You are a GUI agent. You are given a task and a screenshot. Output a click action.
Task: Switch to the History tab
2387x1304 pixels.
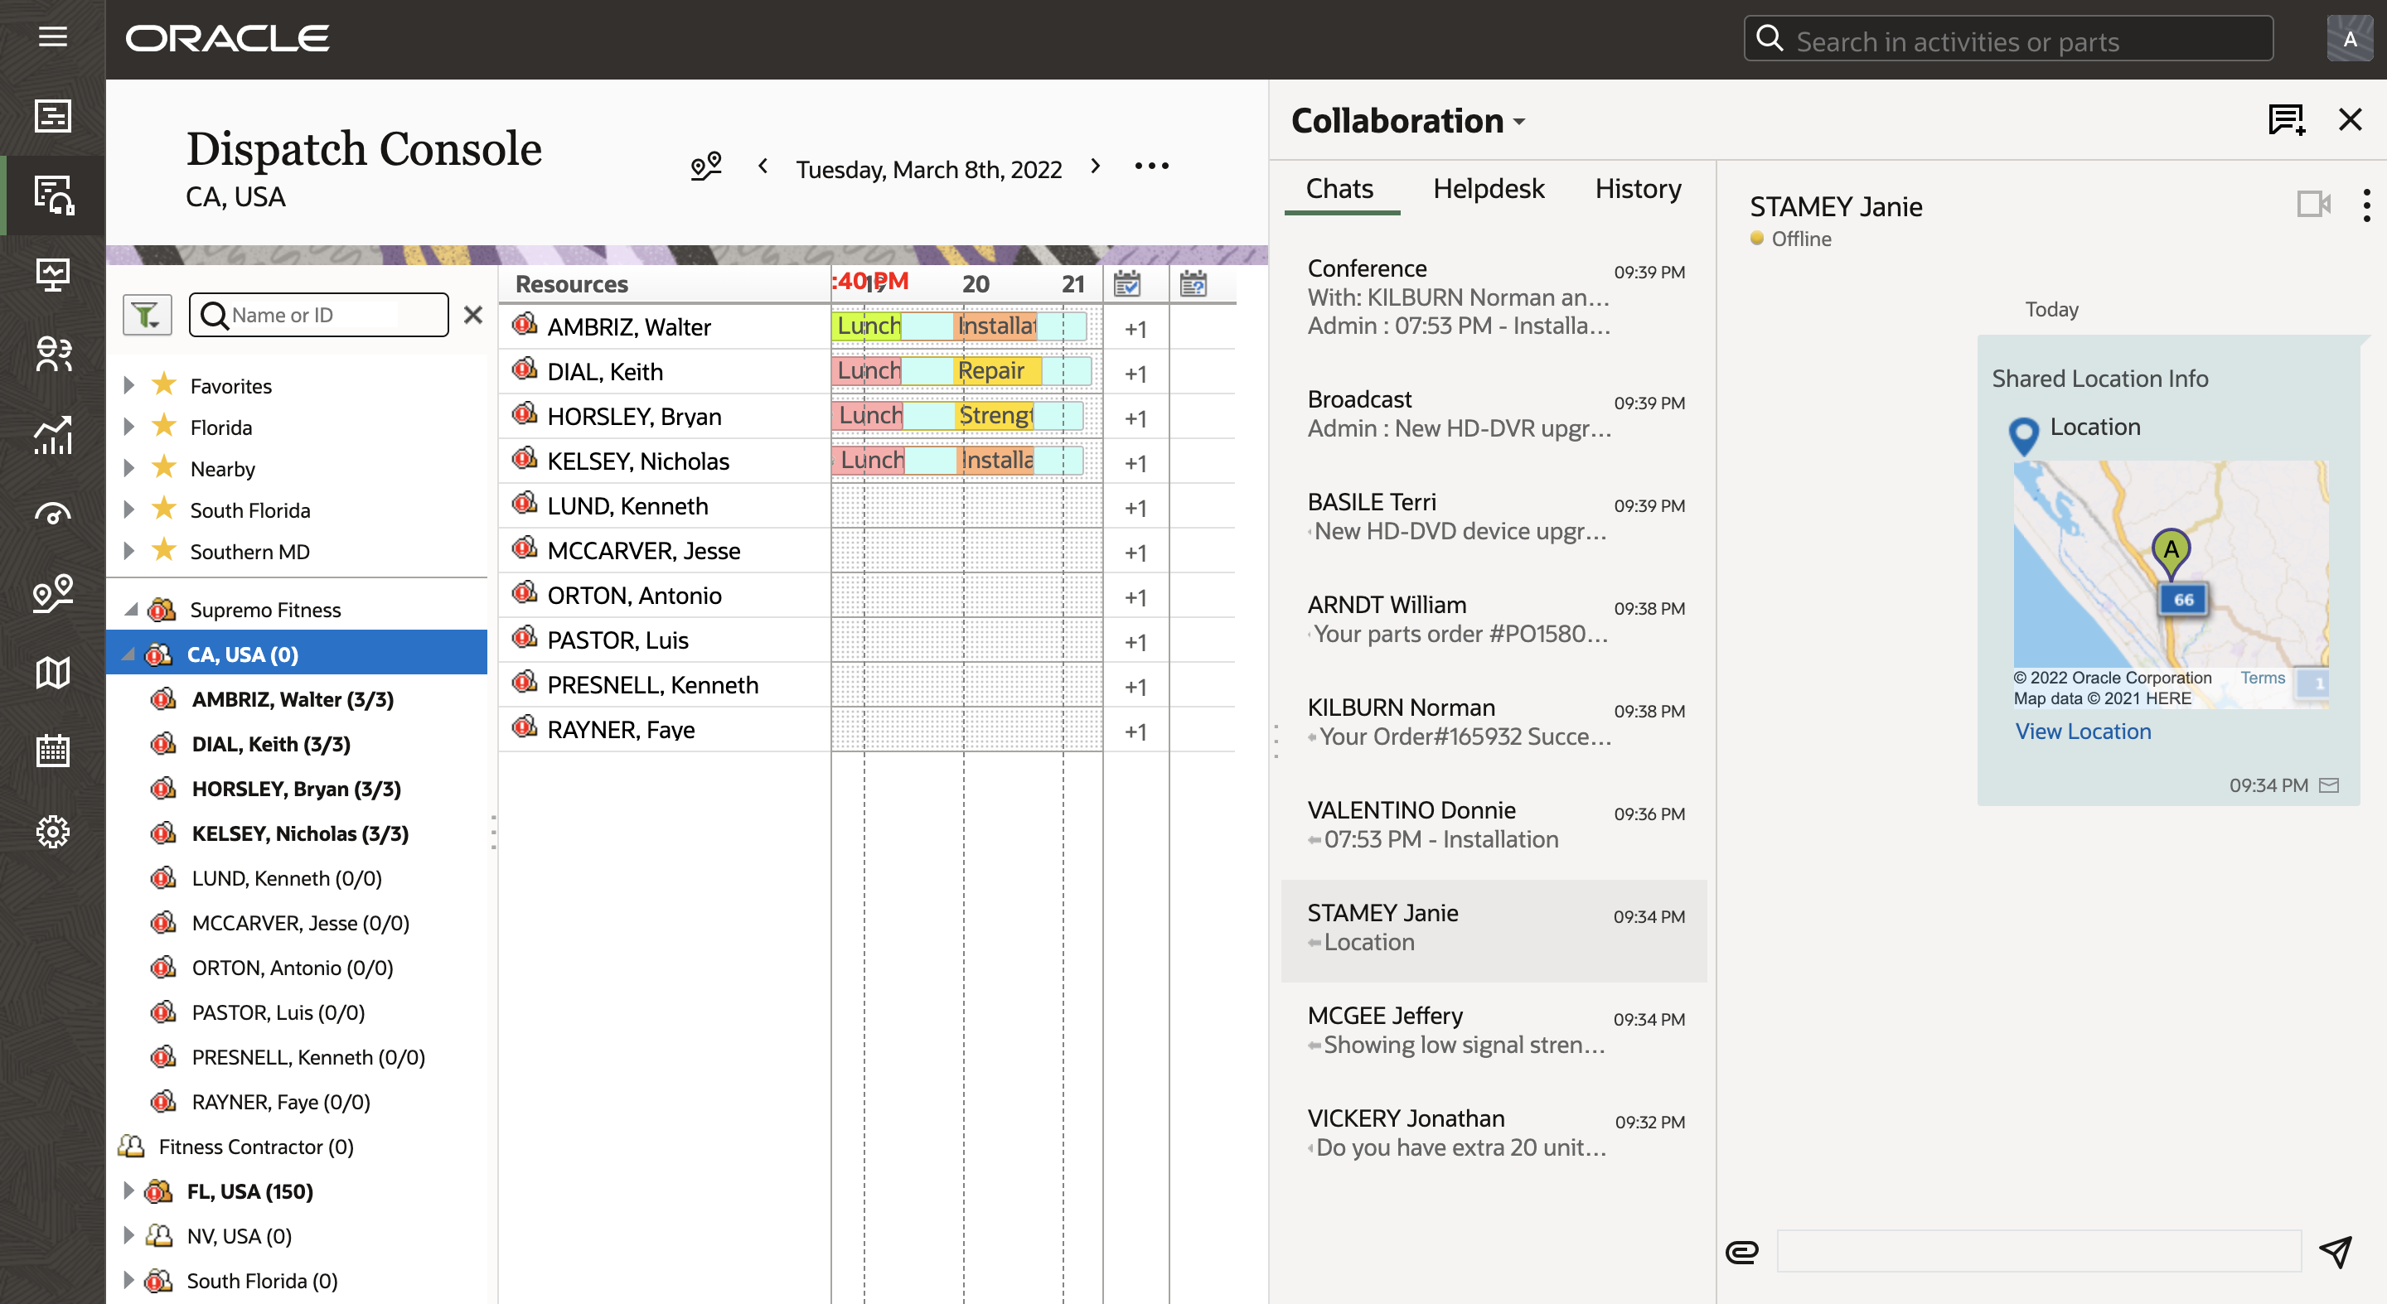pos(1638,188)
